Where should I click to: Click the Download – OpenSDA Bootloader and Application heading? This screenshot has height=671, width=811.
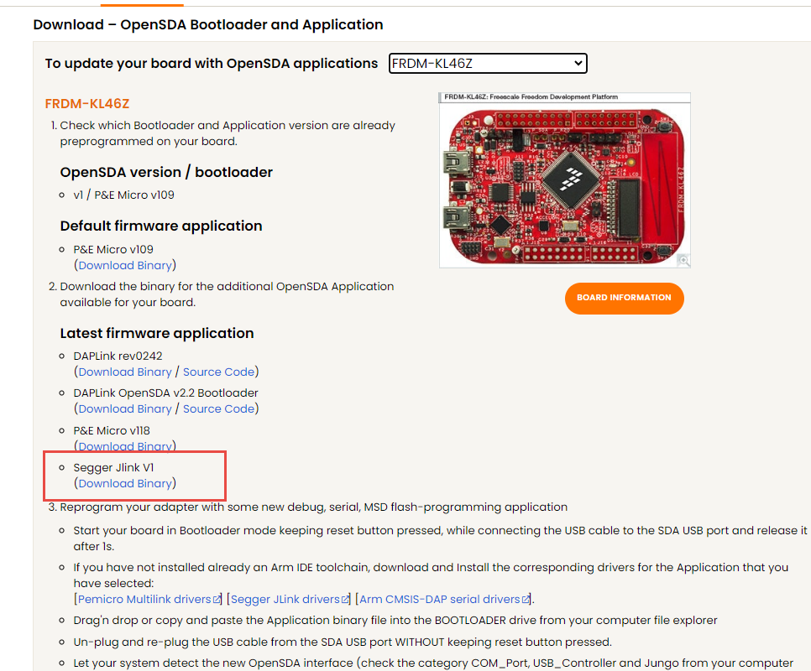[208, 24]
